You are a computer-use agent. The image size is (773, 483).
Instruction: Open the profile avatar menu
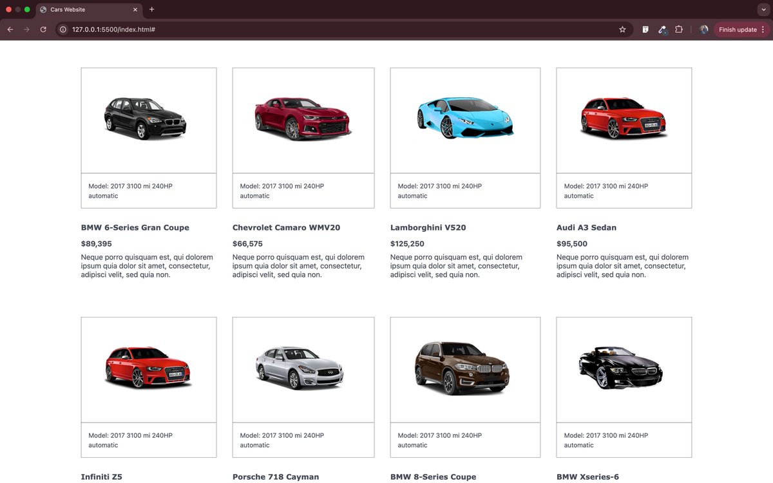click(x=704, y=30)
